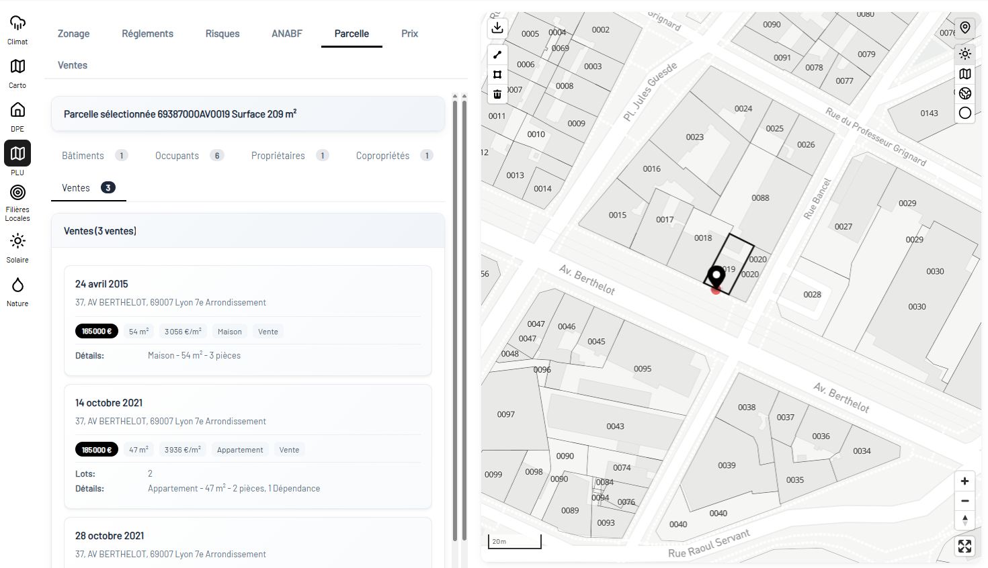
Task: Zoom out on the map
Action: (x=964, y=501)
